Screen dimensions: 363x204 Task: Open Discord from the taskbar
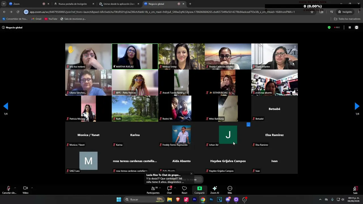tap(228, 199)
